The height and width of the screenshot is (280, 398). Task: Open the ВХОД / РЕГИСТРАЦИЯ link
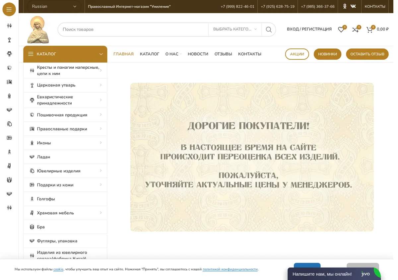click(x=309, y=29)
